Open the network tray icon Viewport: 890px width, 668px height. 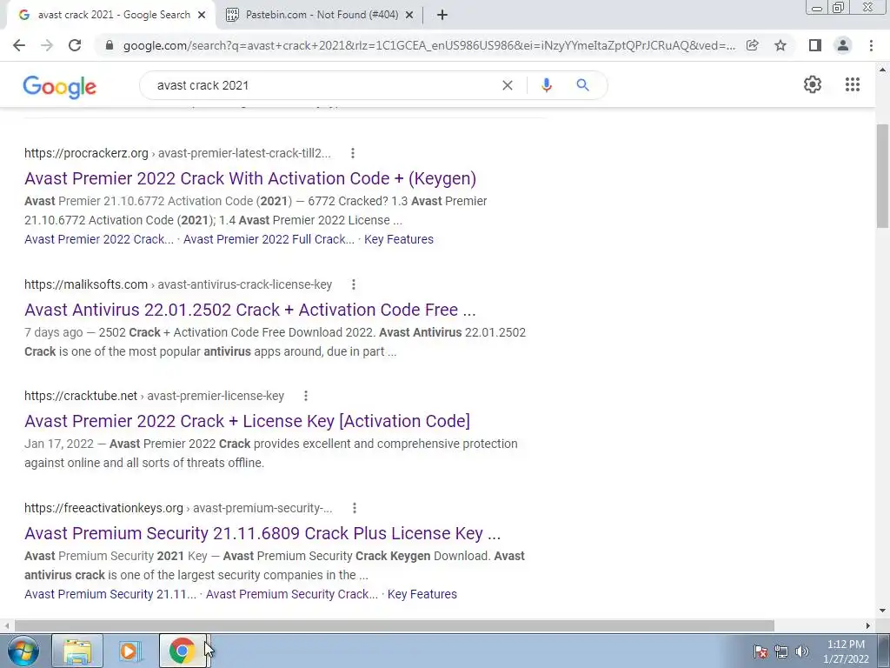pyautogui.click(x=781, y=651)
